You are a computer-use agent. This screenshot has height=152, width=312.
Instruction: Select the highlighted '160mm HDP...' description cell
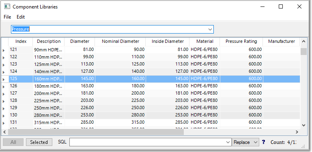(x=49, y=79)
